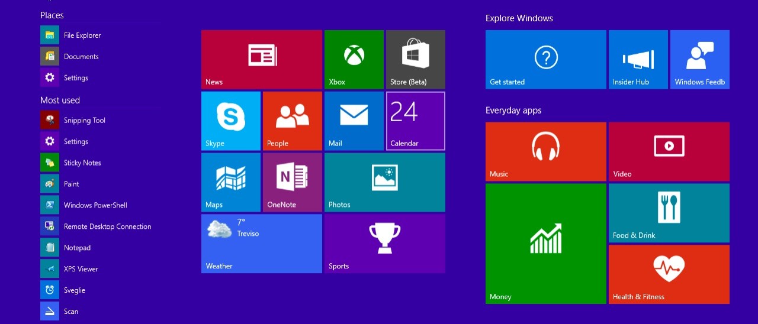
Task: Click the Sticky Notes icon
Action: click(x=50, y=163)
